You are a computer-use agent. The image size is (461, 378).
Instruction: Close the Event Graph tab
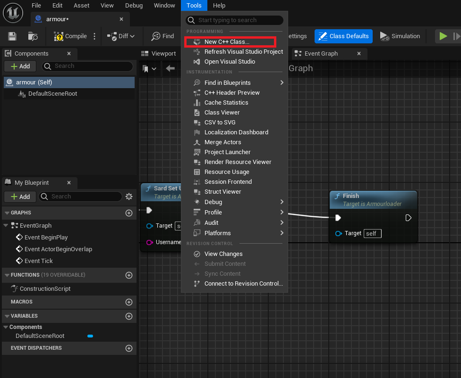click(x=359, y=54)
